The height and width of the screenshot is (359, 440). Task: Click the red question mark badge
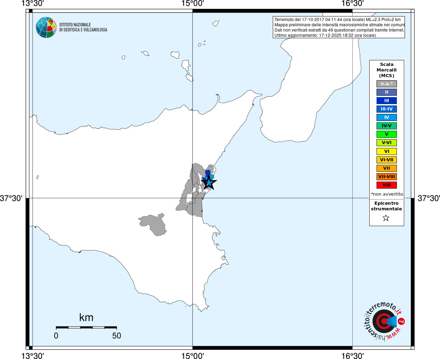click(401, 321)
